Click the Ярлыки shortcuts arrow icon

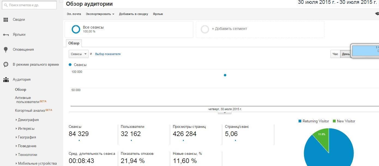pyautogui.click(x=6, y=35)
